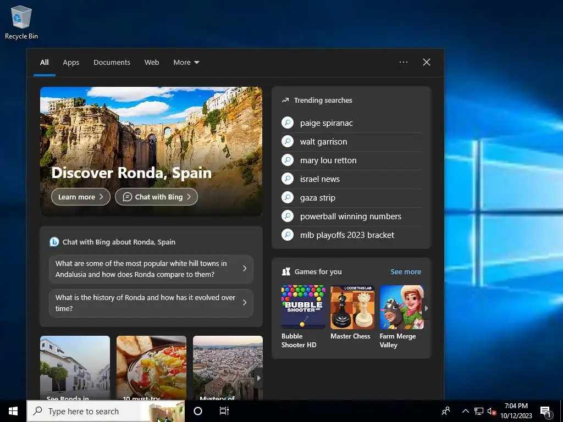The image size is (563, 422).
Task: Search trending term mary lou retton
Action: click(x=328, y=160)
